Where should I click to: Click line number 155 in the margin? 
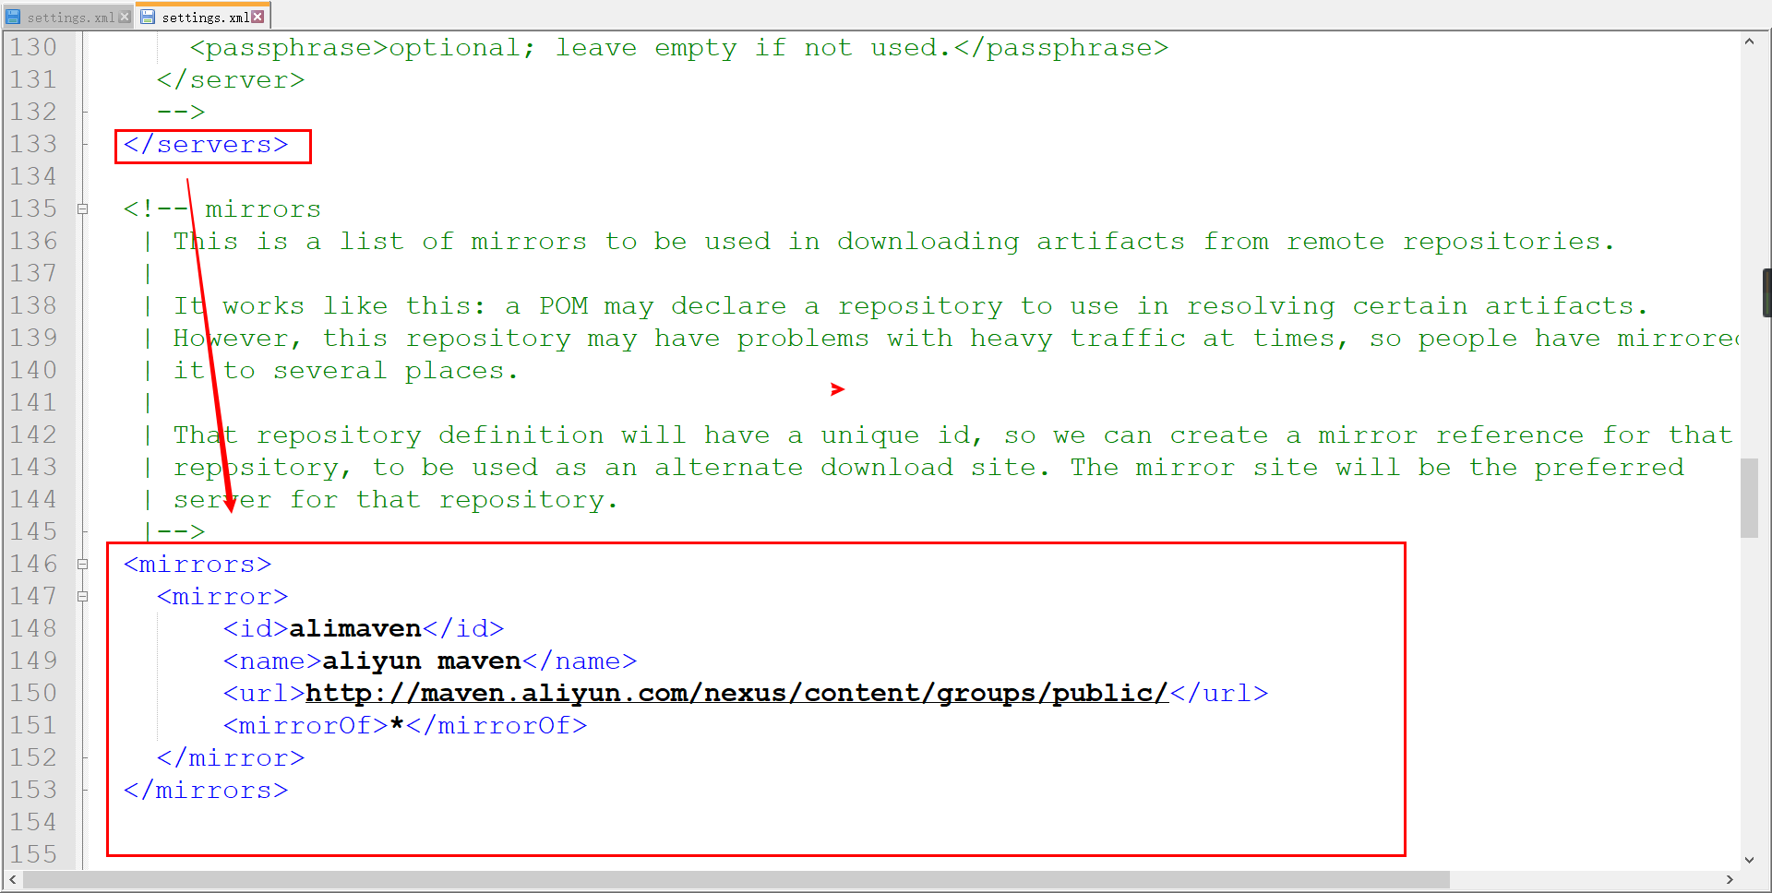(x=33, y=854)
